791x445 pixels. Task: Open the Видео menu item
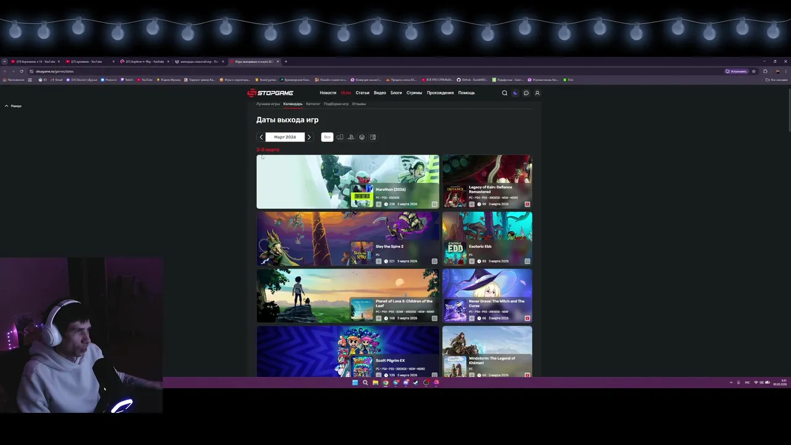click(x=379, y=93)
